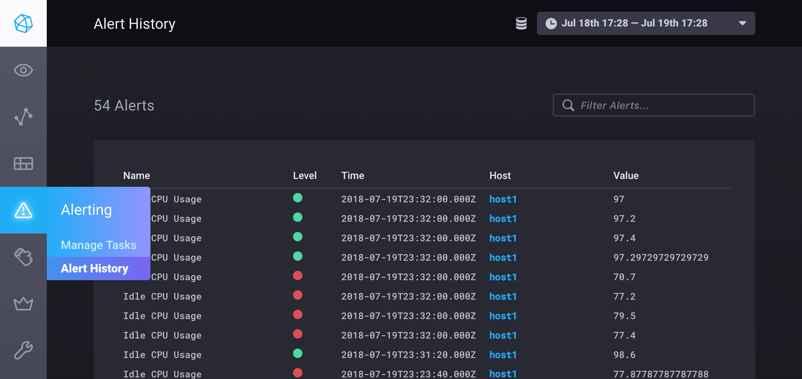Open the Admin crown icon
Image resolution: width=802 pixels, height=379 pixels.
tap(23, 304)
